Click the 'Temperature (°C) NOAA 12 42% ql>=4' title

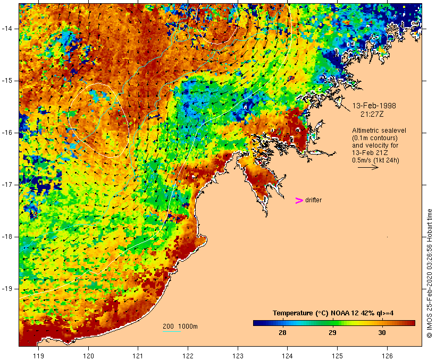click(333, 313)
